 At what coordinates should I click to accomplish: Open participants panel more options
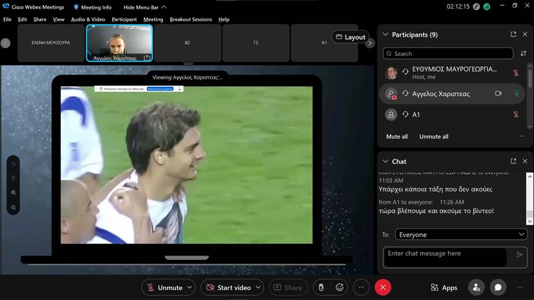[x=522, y=136]
